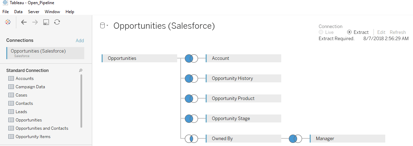The image size is (413, 146).
Task: Click the table icon beside sidebar Opportunities
Action: tap(11, 120)
